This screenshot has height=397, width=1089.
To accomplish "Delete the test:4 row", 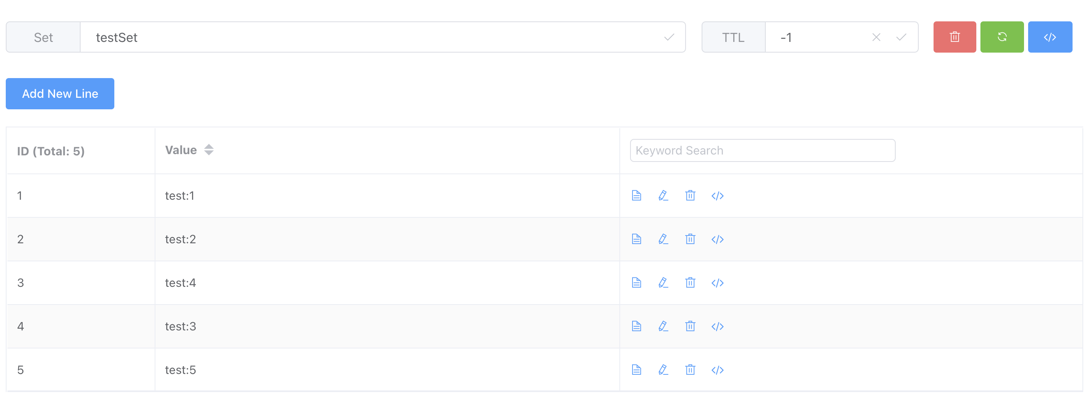I will [690, 283].
